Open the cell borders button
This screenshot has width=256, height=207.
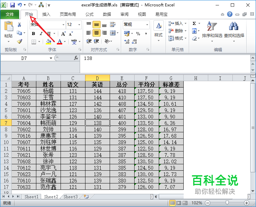(34, 42)
